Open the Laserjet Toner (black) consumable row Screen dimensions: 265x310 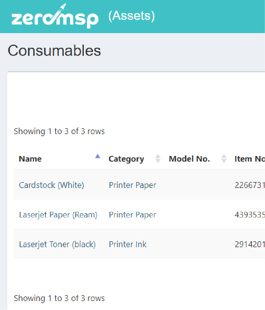(57, 244)
